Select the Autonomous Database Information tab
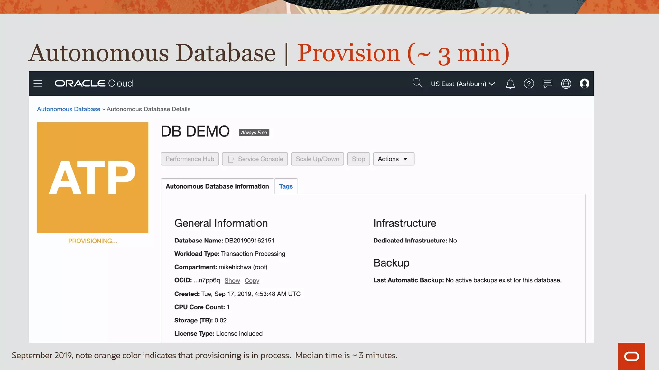Screen dimensions: 659x370 click(x=217, y=186)
